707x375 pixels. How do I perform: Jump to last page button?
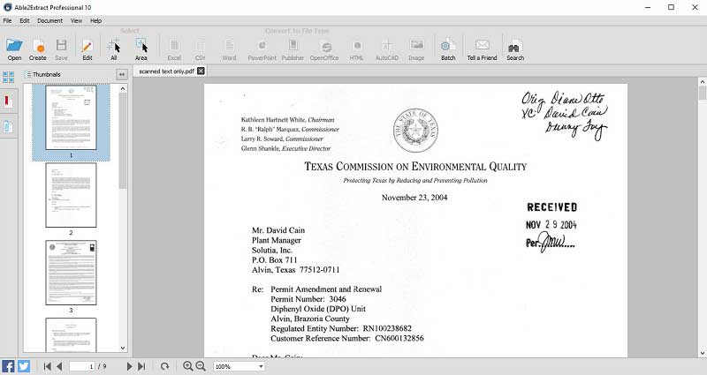tap(141, 366)
